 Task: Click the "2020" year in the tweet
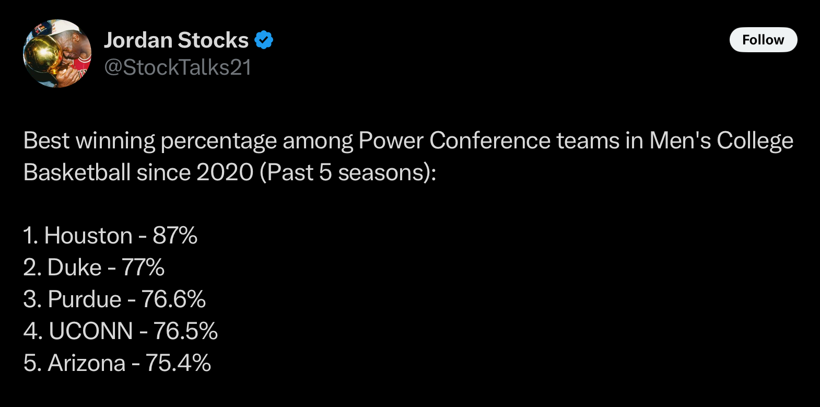(x=225, y=172)
